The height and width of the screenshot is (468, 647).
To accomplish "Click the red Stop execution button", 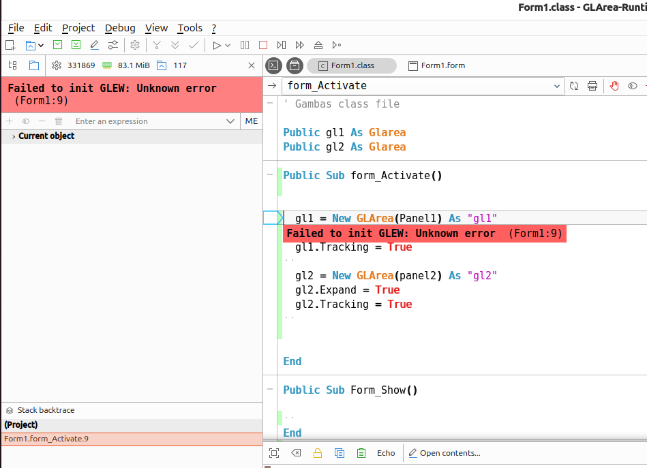I will [x=263, y=45].
